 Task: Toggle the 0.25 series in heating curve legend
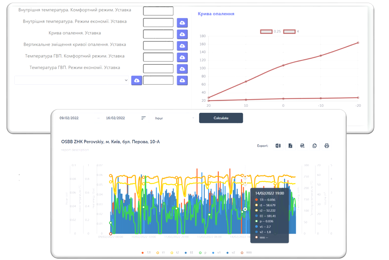click(266, 31)
